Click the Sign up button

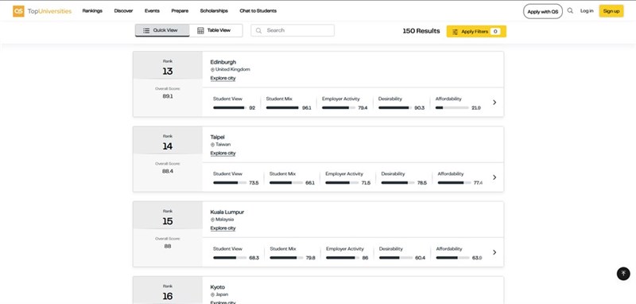click(x=611, y=11)
